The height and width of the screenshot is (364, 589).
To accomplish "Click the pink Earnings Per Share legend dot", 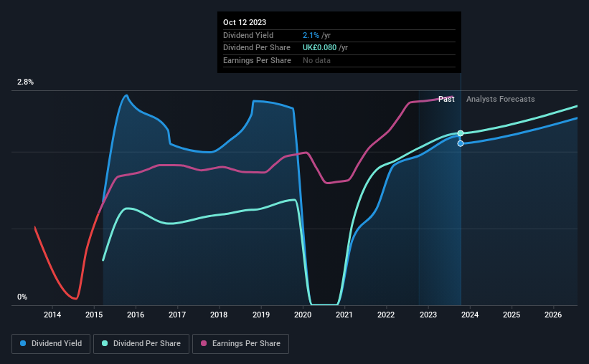I will click(x=204, y=343).
